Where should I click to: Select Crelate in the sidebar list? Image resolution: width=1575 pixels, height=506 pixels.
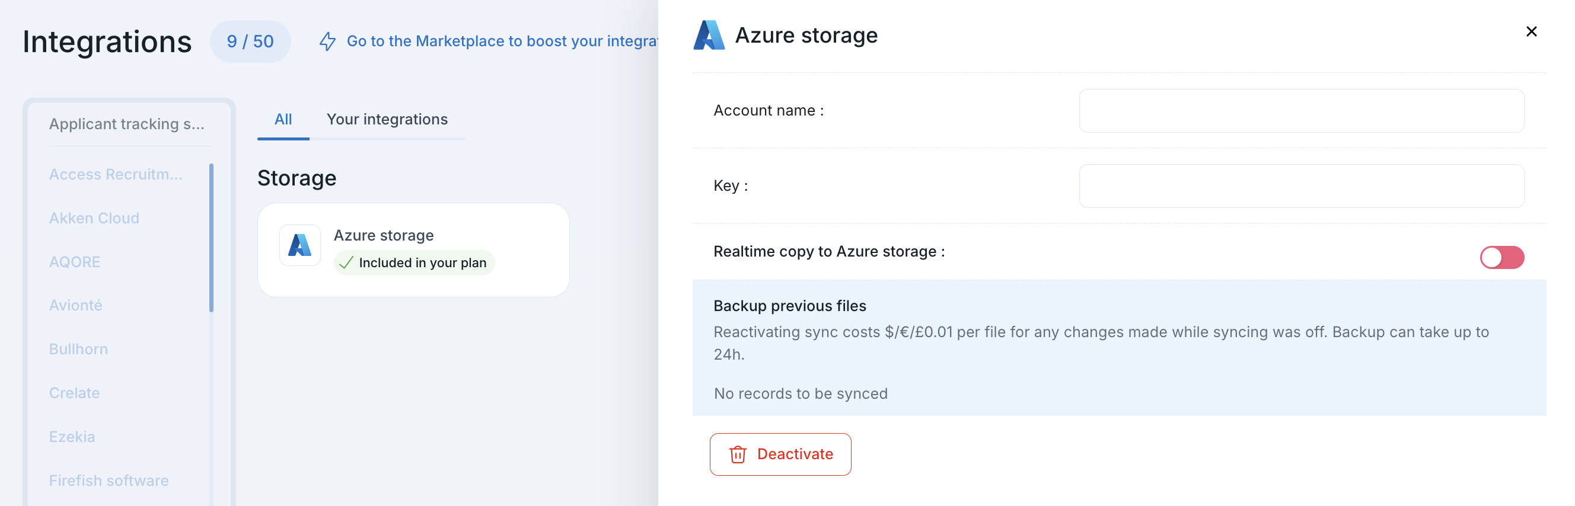74,392
